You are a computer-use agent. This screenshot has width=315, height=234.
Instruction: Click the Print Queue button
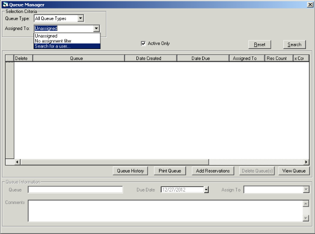[170, 171]
